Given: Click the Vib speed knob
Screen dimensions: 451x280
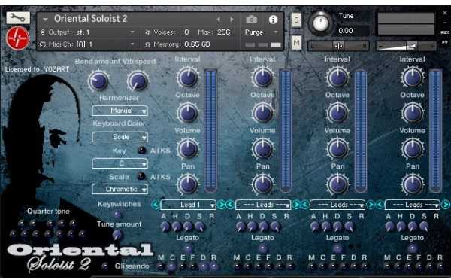Looking at the screenshot, I should point(138,81).
